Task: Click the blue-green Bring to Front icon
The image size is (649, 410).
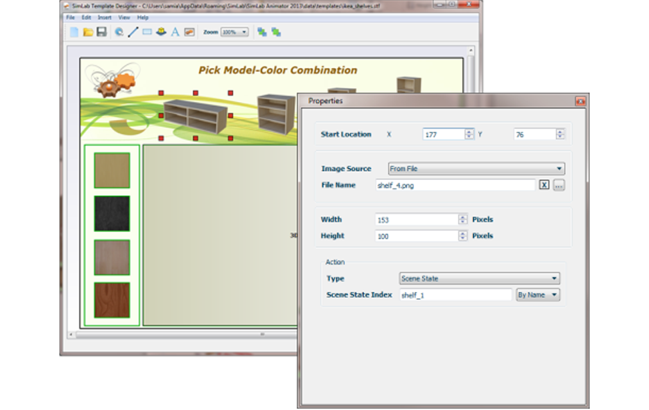Action: 262,32
